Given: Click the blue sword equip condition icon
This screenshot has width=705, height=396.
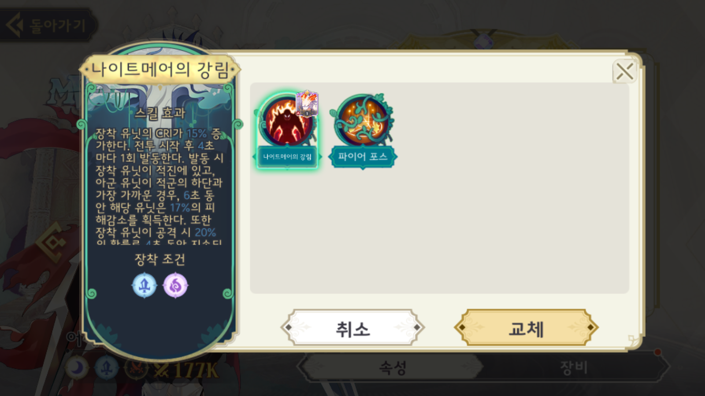Looking at the screenshot, I should tap(145, 285).
